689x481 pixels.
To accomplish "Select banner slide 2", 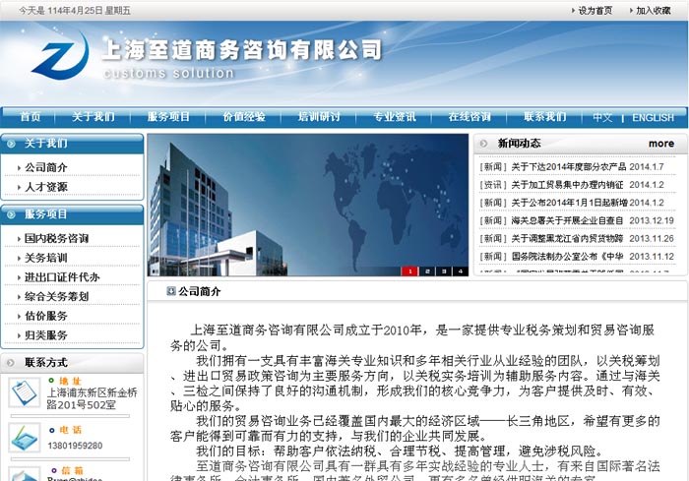I will click(x=426, y=271).
